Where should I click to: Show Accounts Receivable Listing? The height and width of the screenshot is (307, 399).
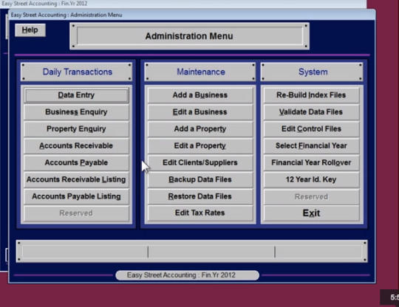[76, 179]
